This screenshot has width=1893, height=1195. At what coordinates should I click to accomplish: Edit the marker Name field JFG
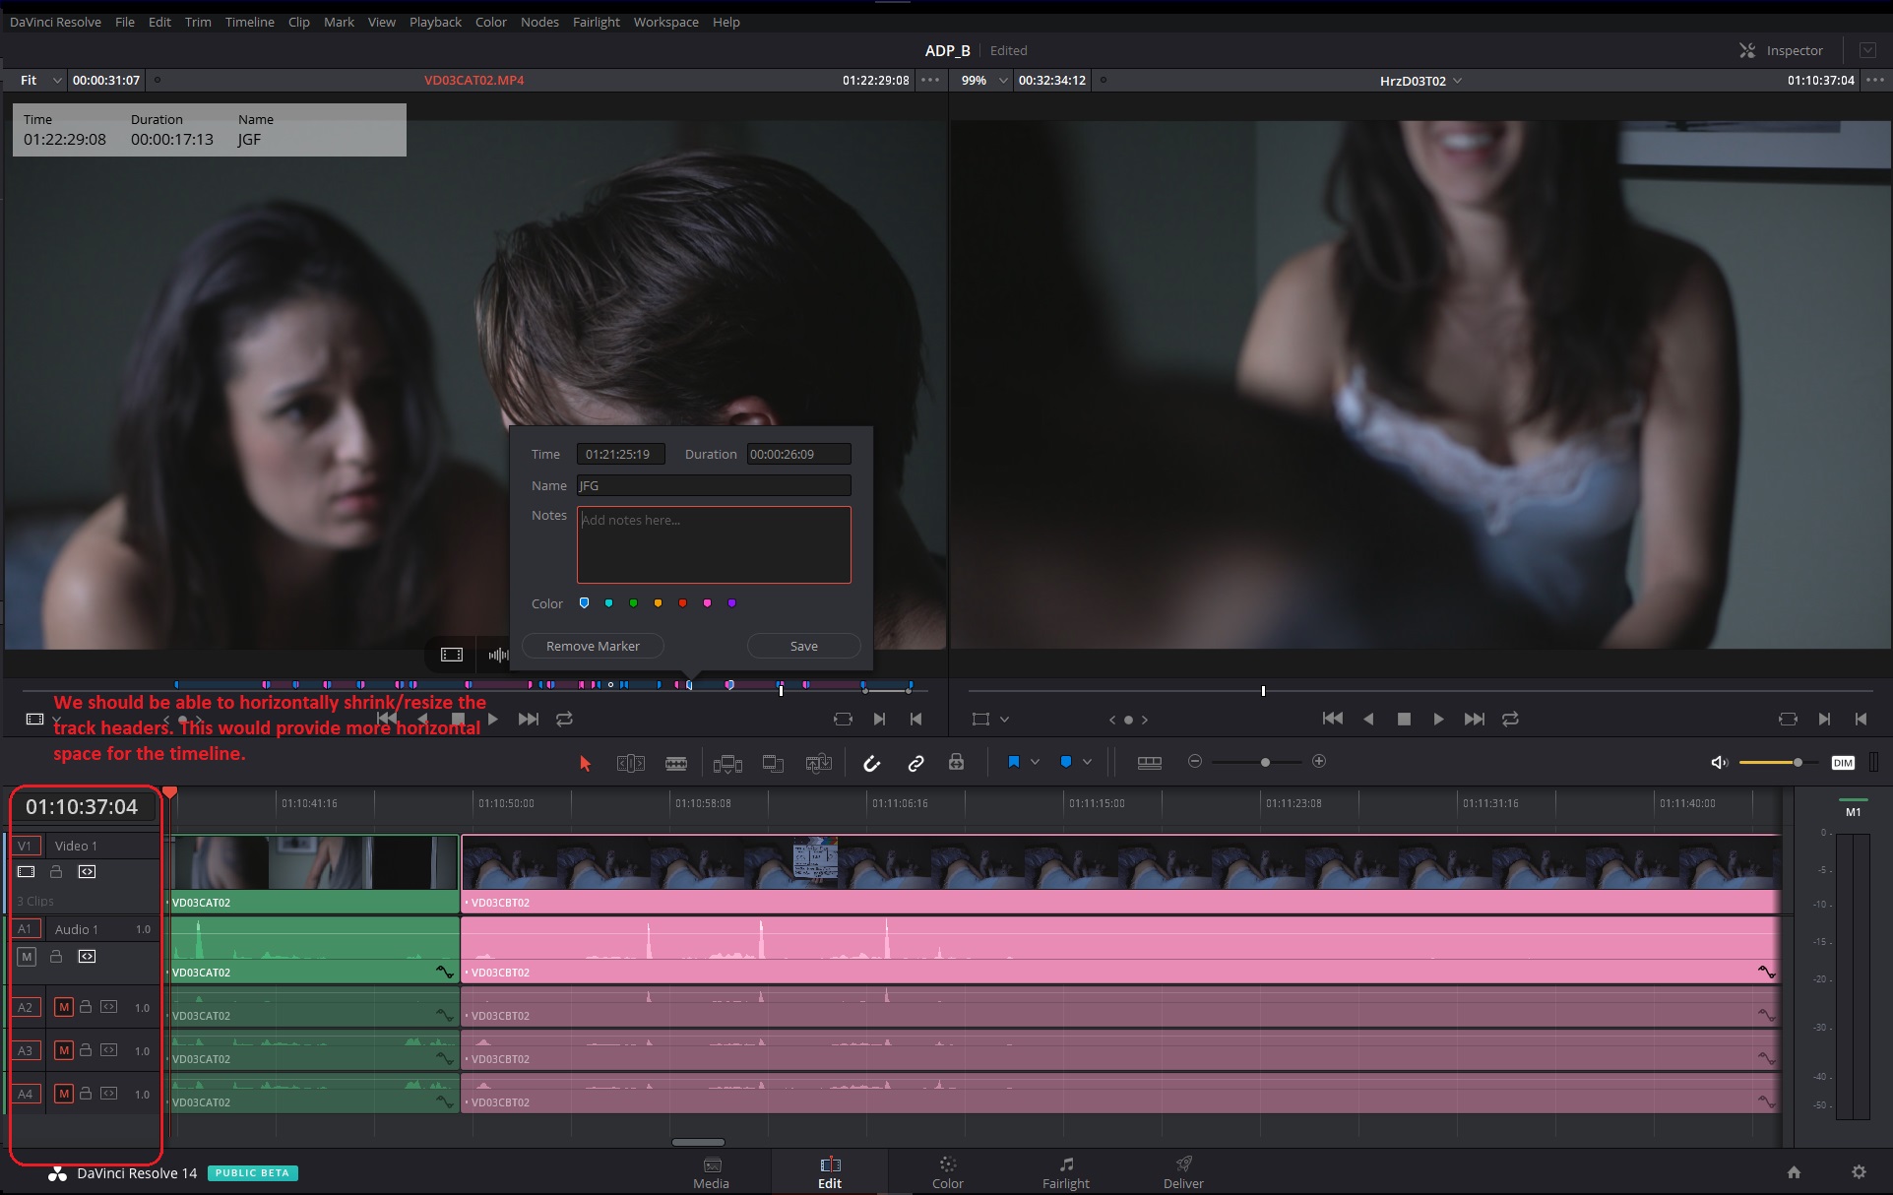click(x=714, y=485)
